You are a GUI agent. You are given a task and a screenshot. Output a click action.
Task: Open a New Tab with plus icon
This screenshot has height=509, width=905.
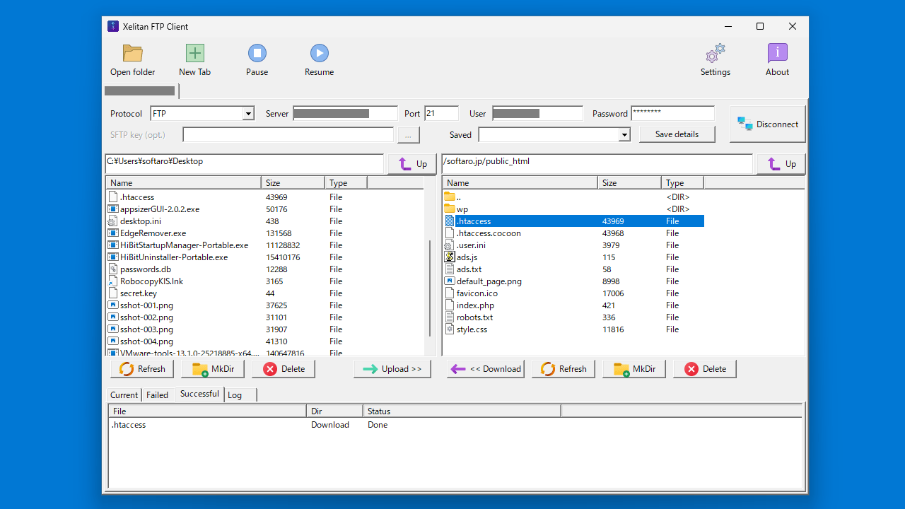click(194, 54)
